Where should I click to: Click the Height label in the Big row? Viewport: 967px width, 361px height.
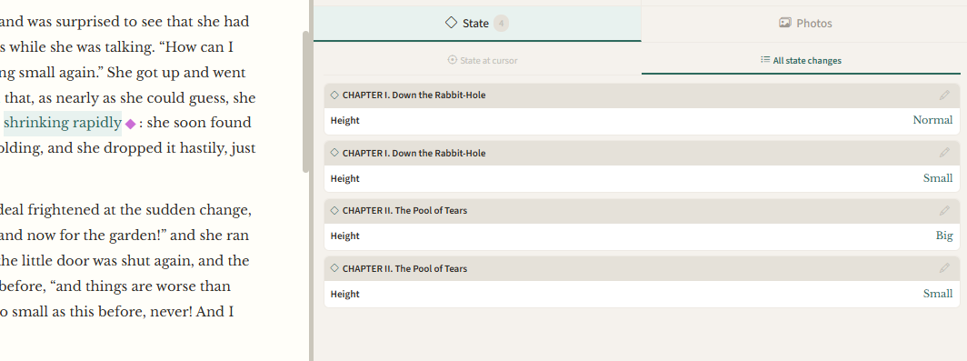344,236
